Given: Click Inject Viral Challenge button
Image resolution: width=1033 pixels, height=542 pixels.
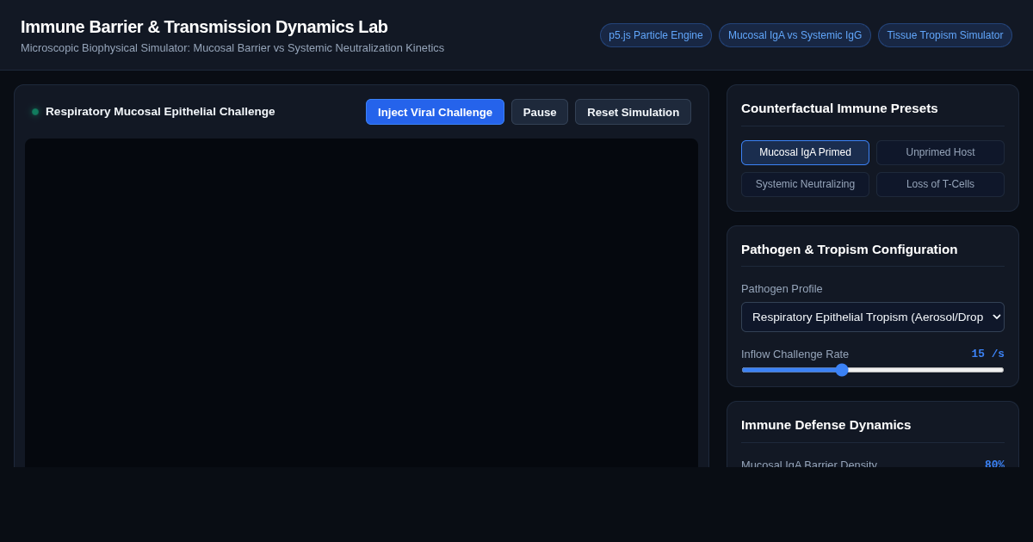Looking at the screenshot, I should coord(435,112).
